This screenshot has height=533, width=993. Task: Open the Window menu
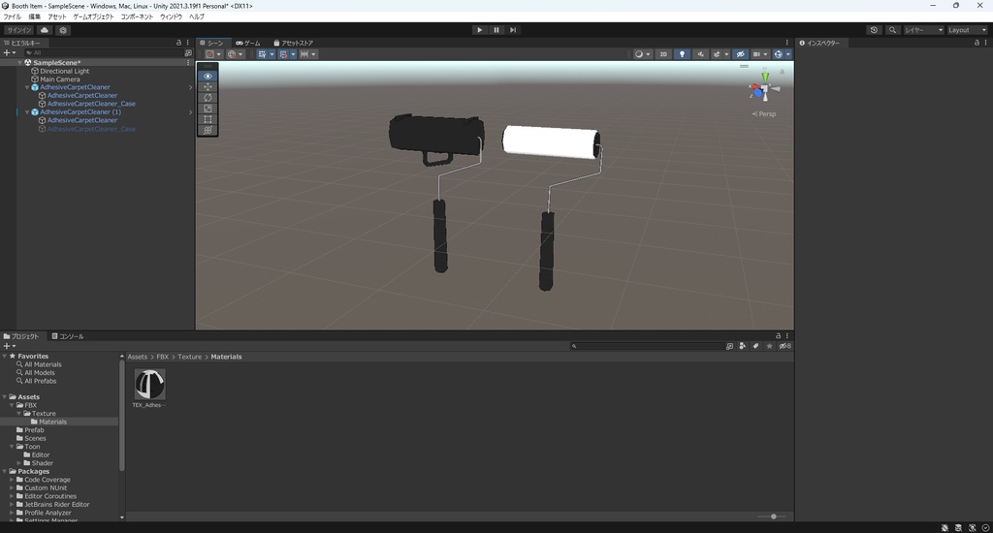point(171,16)
